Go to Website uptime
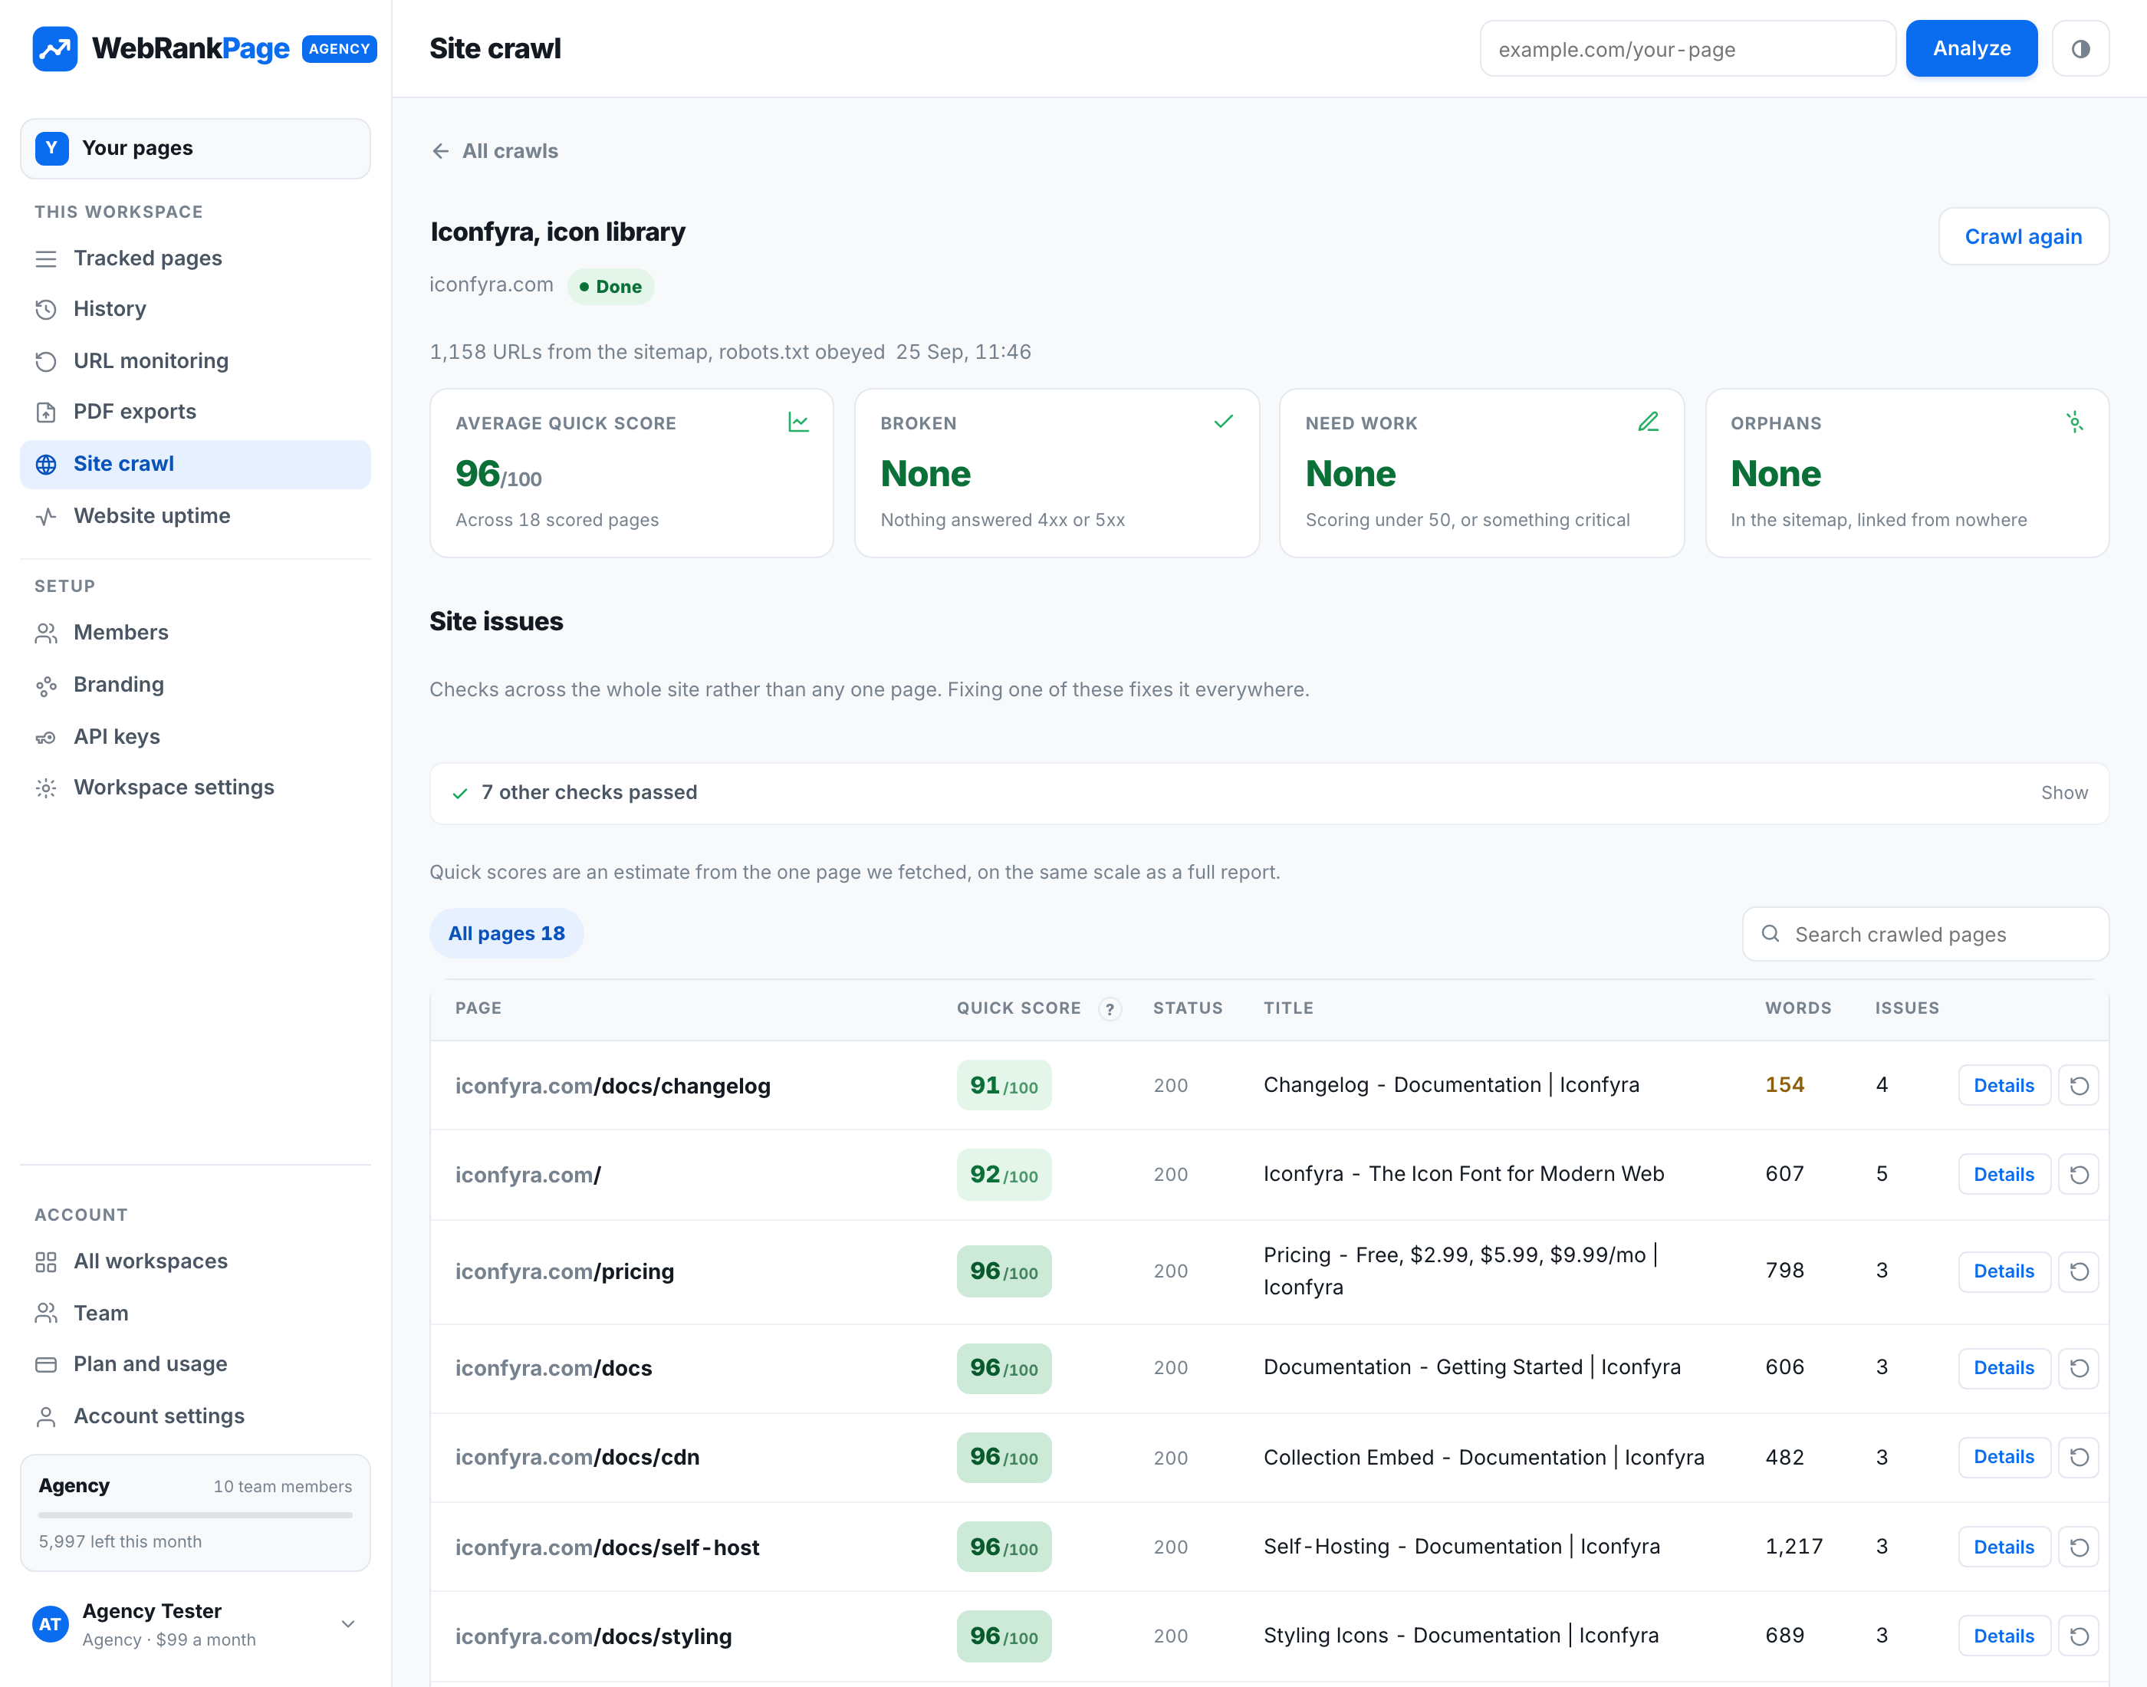This screenshot has width=2147, height=1687. click(x=196, y=515)
